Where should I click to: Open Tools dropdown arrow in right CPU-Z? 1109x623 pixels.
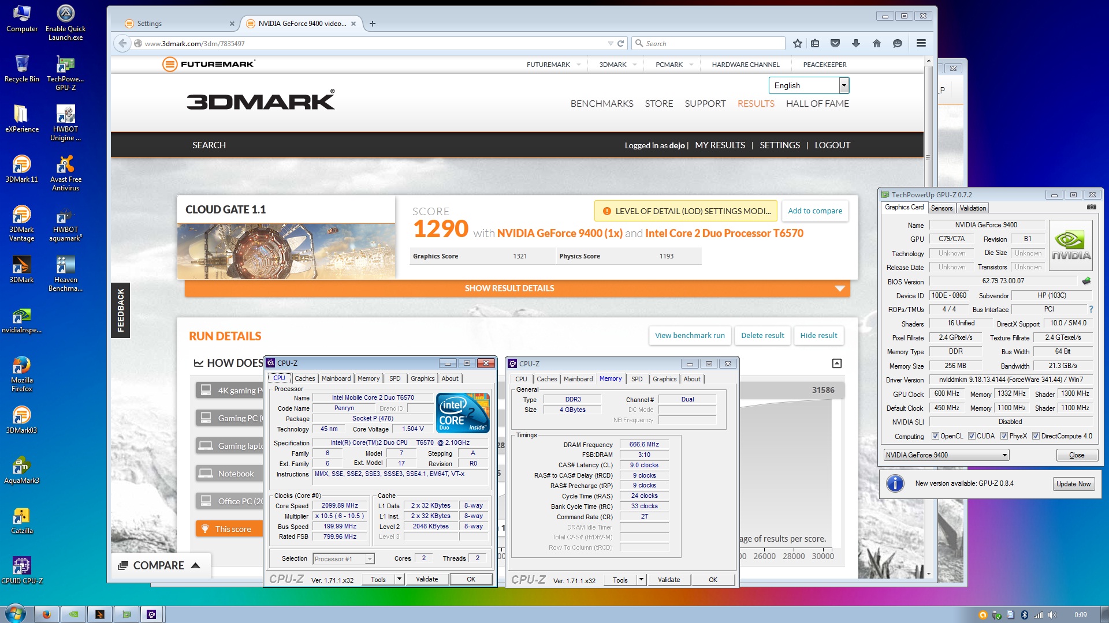(641, 580)
